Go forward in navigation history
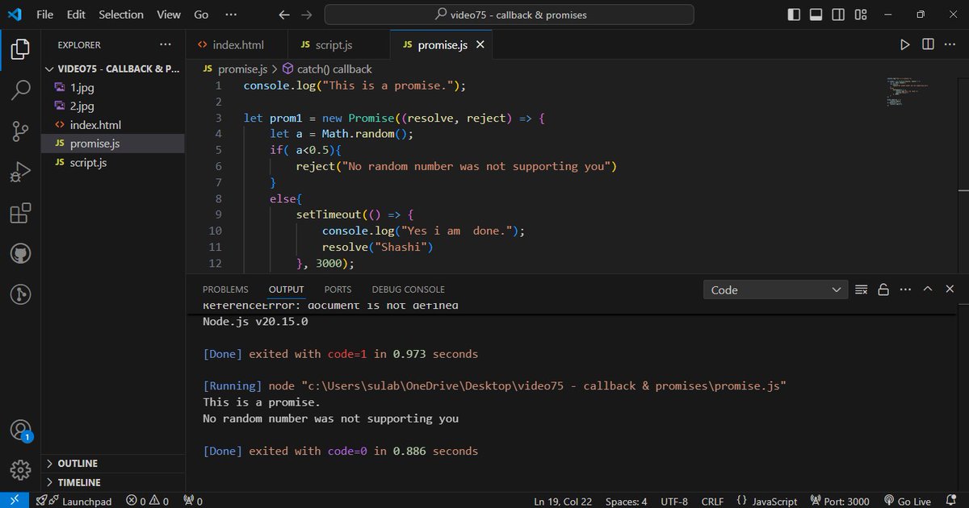Viewport: 969px width, 508px height. pyautogui.click(x=307, y=15)
